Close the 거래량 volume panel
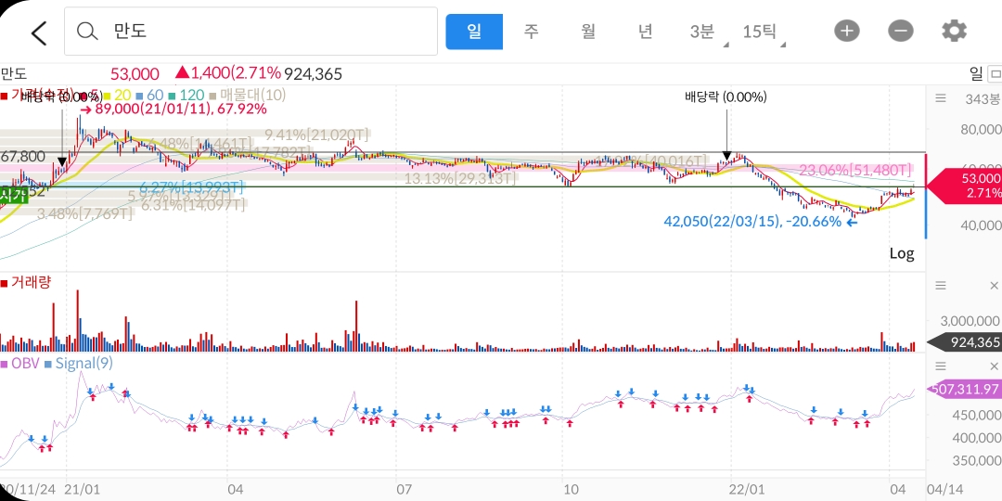1002x501 pixels. pyautogui.click(x=994, y=285)
